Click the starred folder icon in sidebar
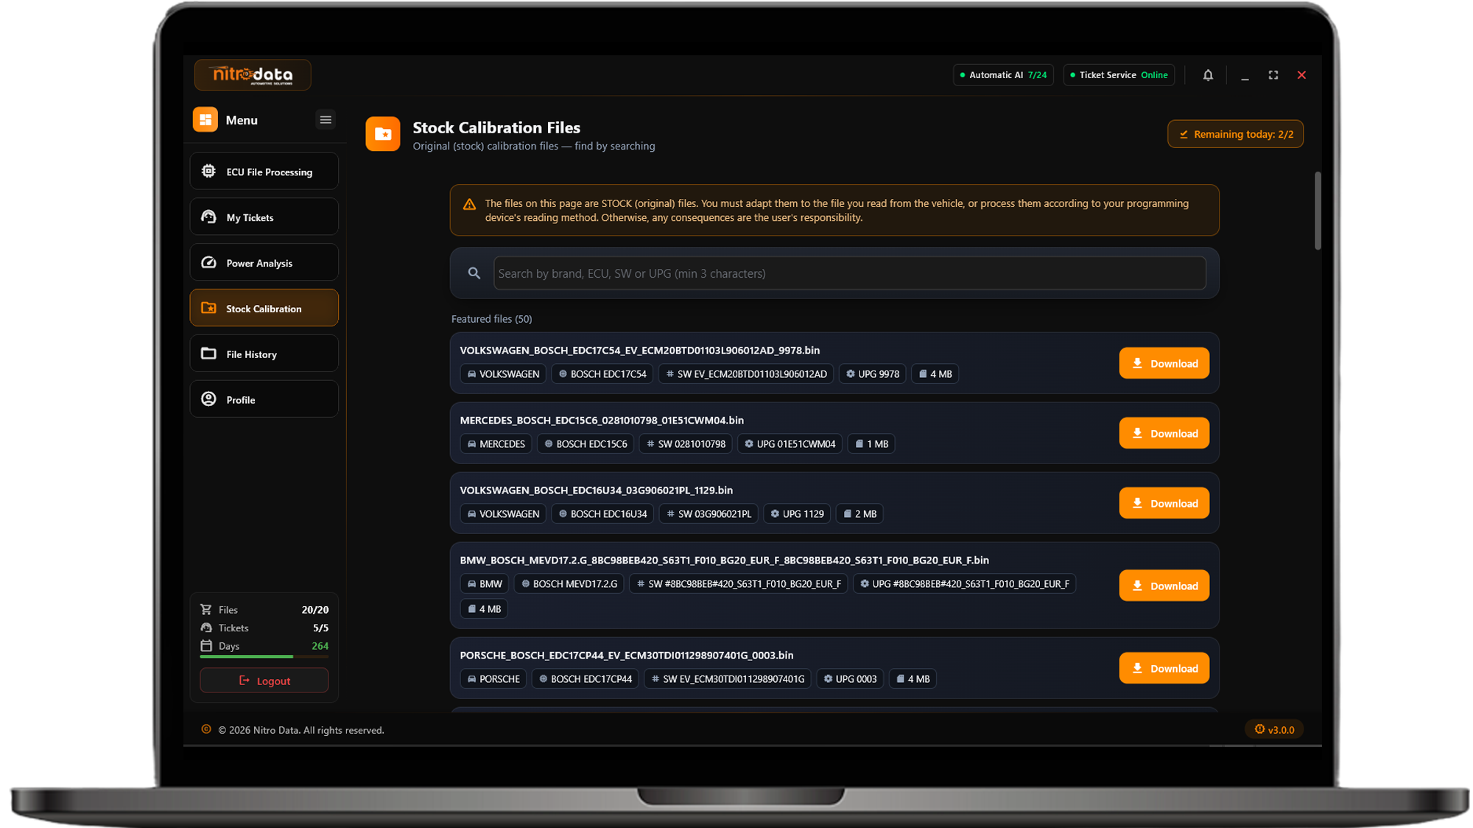This screenshot has height=828, width=1473. 209,308
